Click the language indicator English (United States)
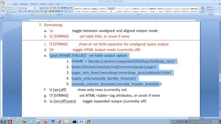The height and width of the screenshot is (124, 221). click(29, 118)
